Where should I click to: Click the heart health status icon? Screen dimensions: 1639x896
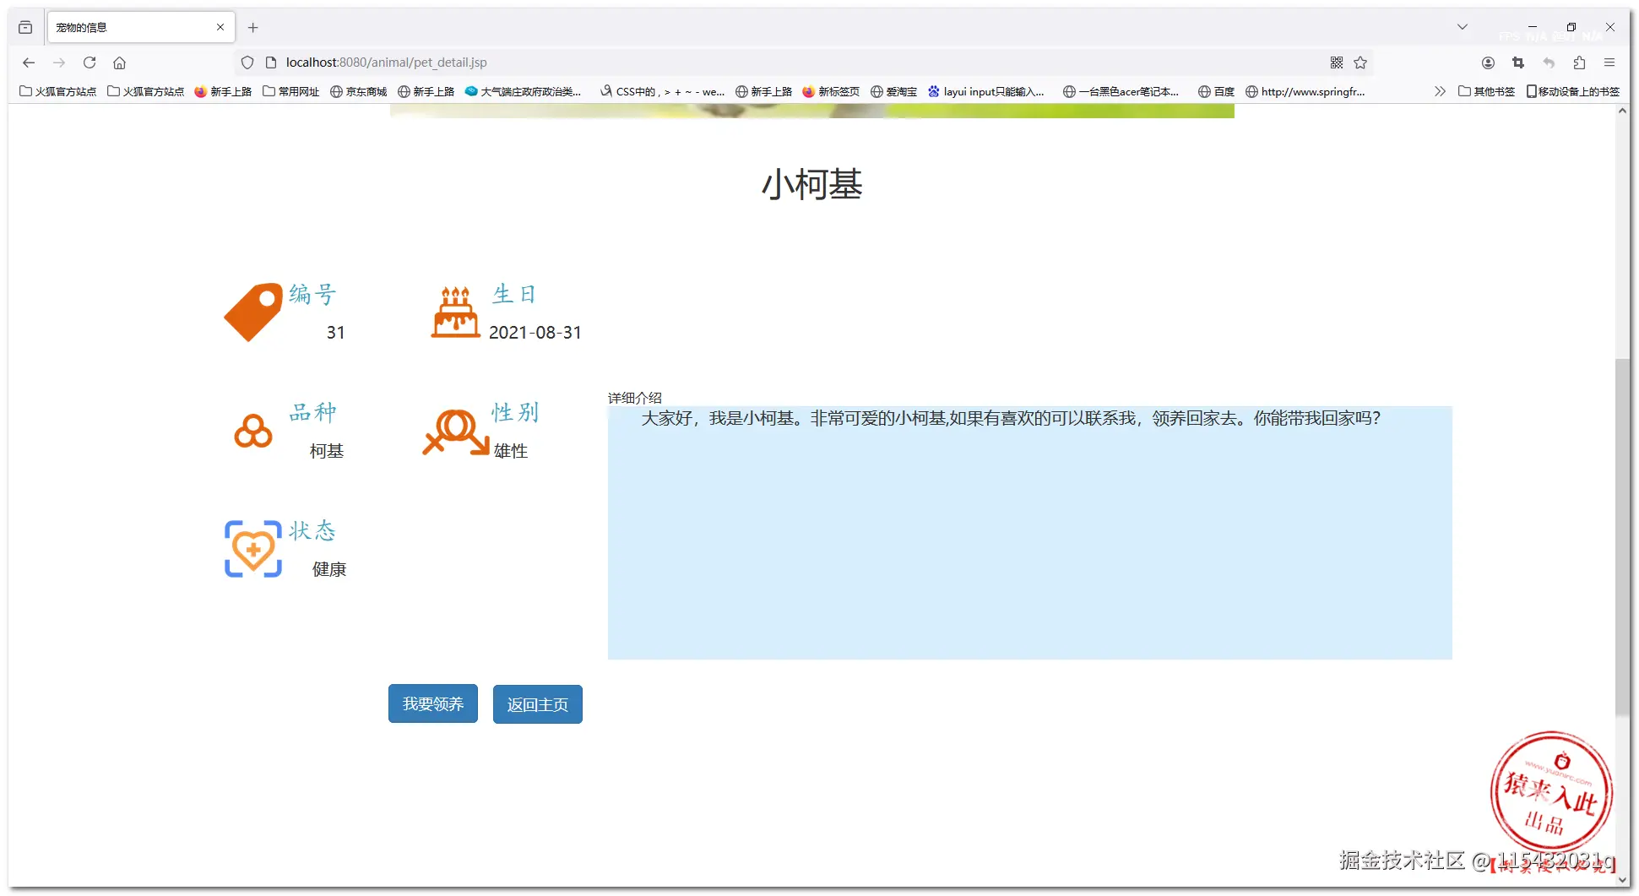(x=253, y=549)
